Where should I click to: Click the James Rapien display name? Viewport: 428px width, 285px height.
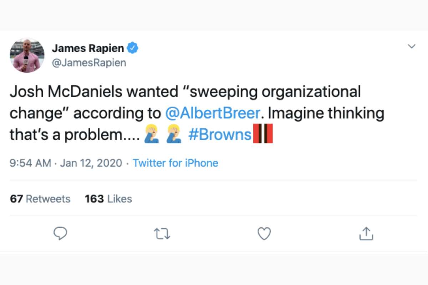point(90,48)
